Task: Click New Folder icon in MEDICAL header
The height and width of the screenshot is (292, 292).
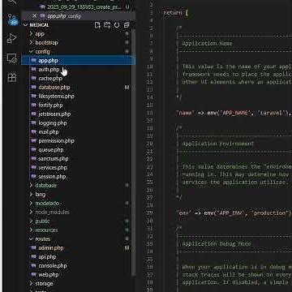Action: pyautogui.click(x=107, y=25)
